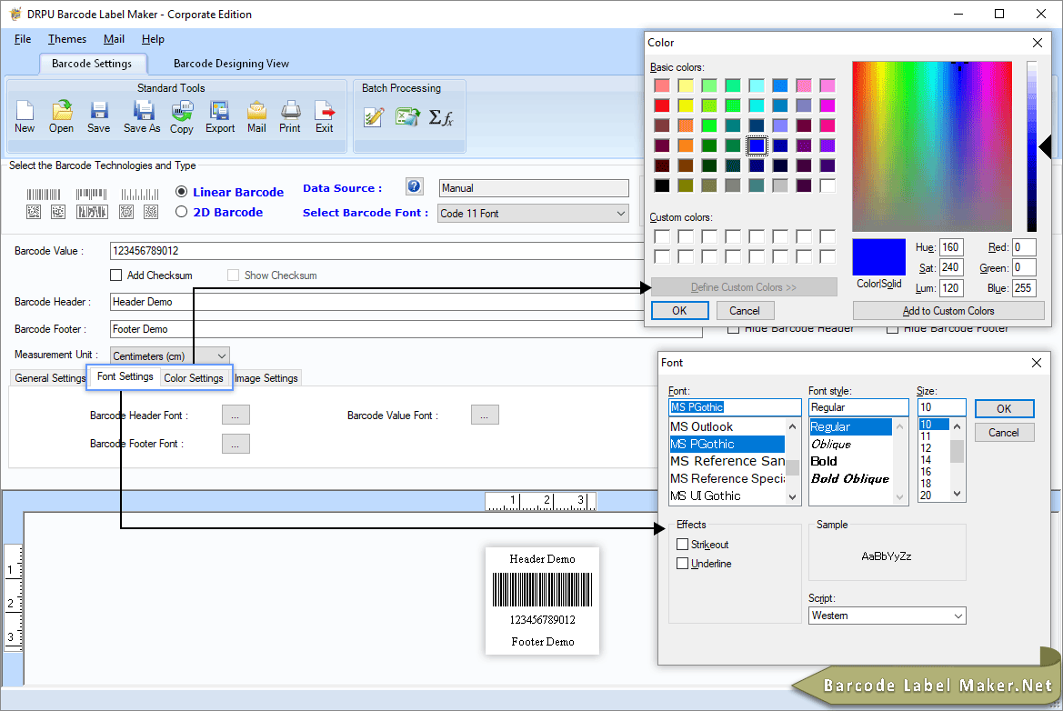Image resolution: width=1063 pixels, height=711 pixels.
Task: Click the sigma formula batch icon
Action: tap(441, 117)
